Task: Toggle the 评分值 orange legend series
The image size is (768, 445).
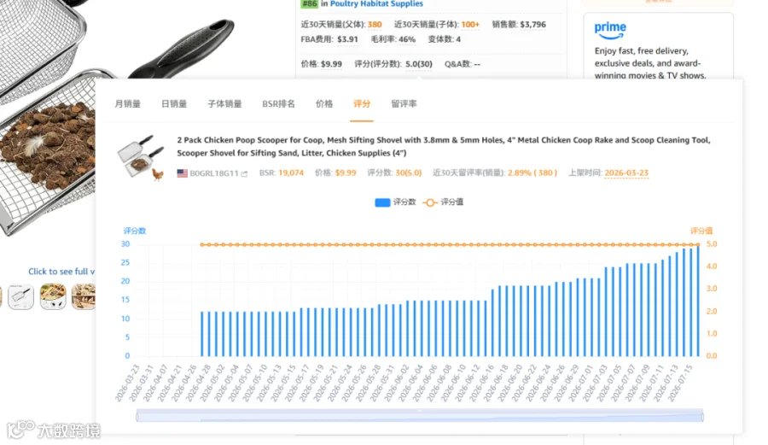Action: (443, 202)
